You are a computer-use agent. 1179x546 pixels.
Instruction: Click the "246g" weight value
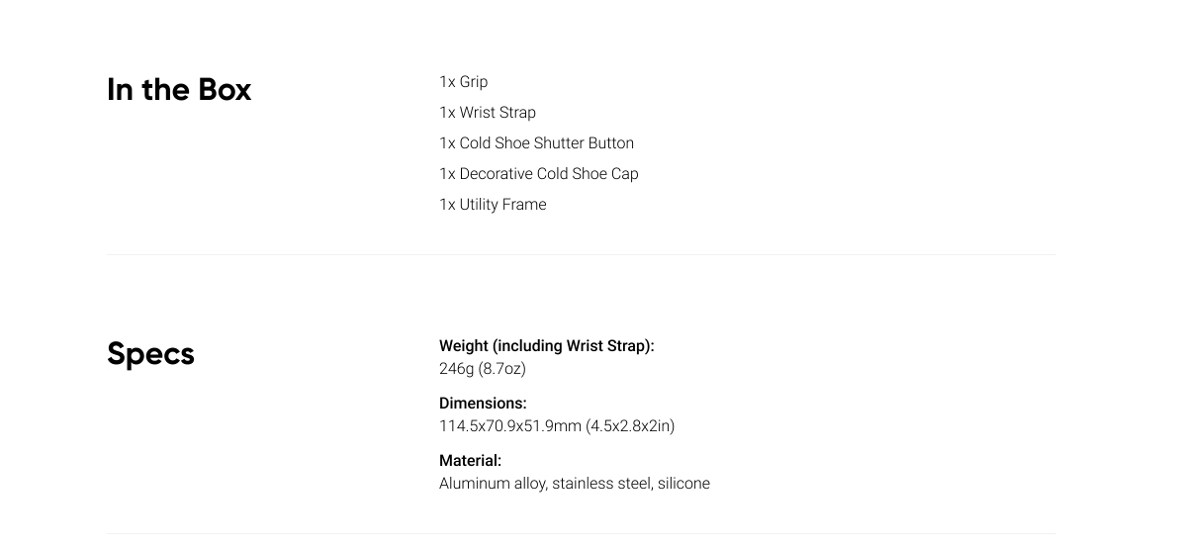tap(456, 369)
